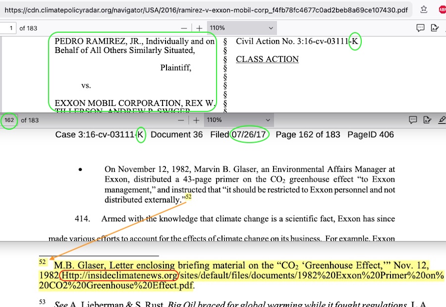Open the ABP ad blocker extension
The width and height of the screenshot is (446, 307).
[442, 9]
